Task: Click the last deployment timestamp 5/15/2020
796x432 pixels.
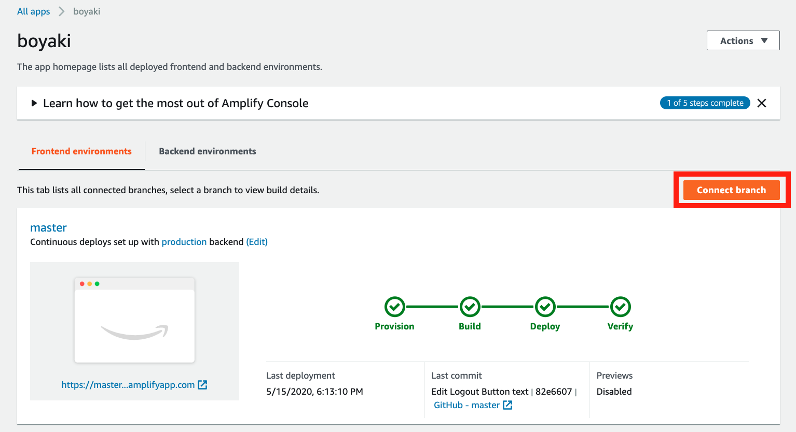Action: 314,392
